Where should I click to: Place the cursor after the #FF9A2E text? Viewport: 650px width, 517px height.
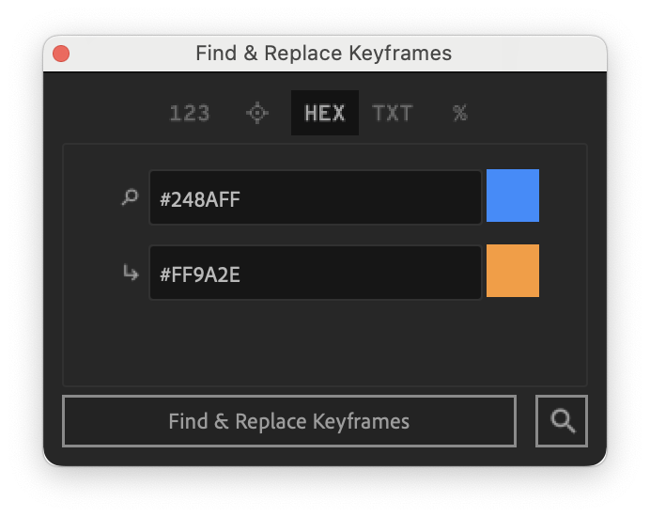(x=241, y=274)
